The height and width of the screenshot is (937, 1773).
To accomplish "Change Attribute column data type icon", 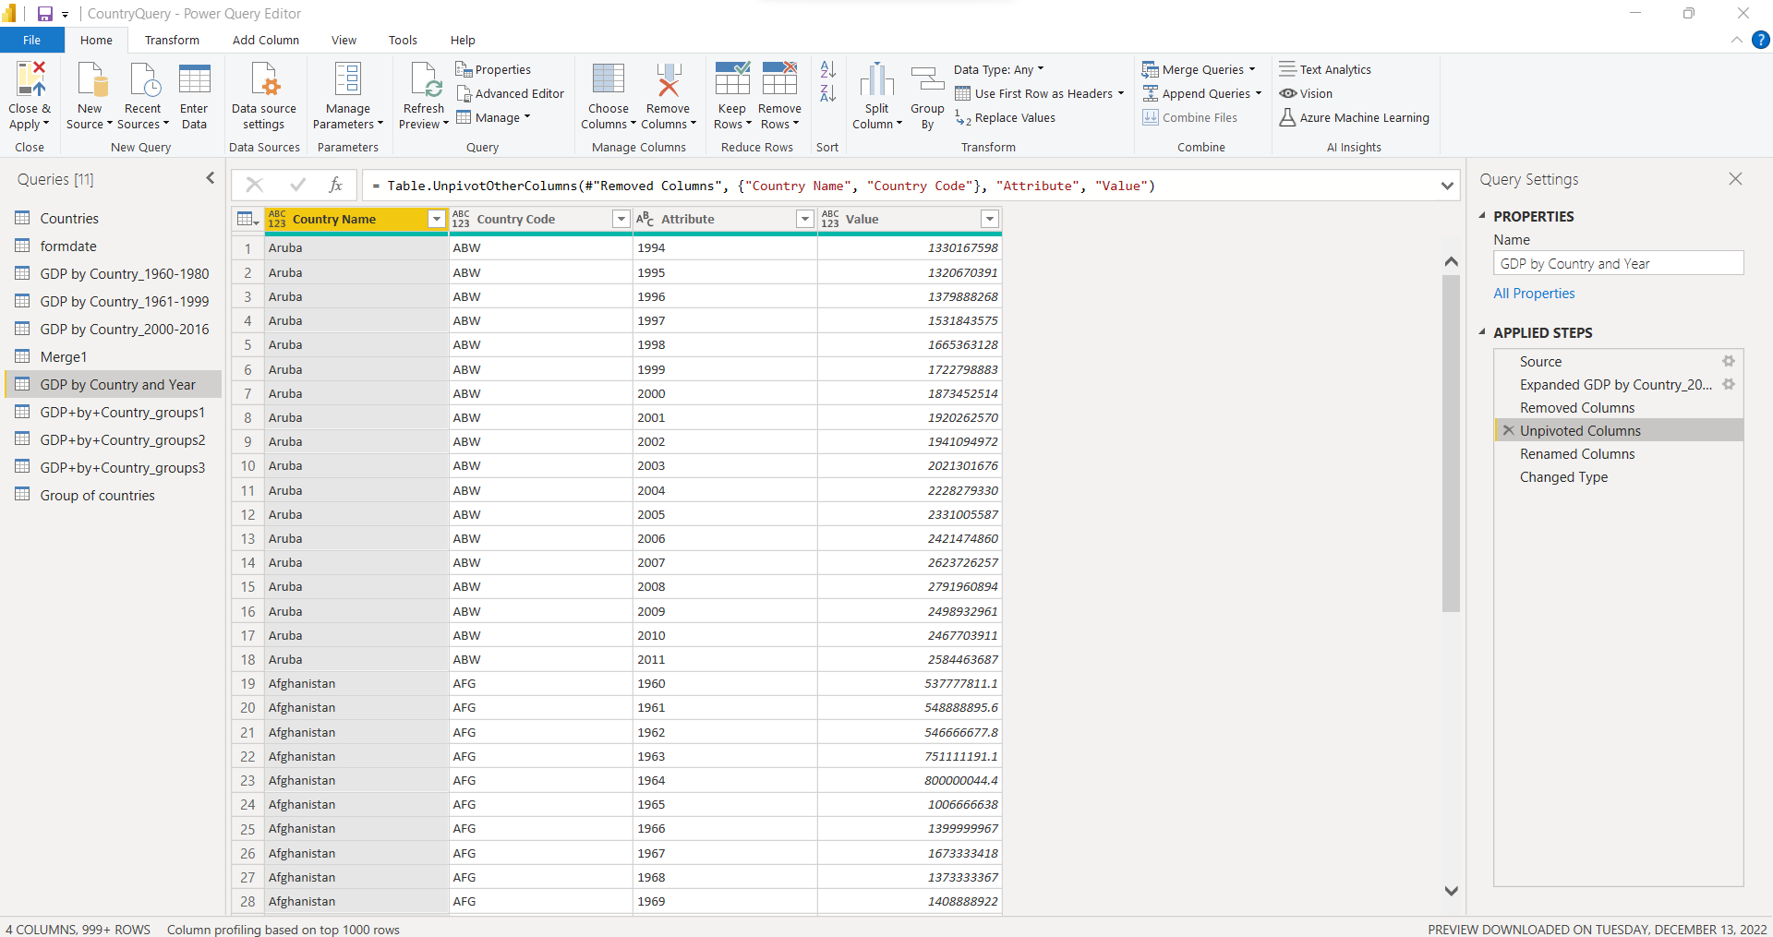I will [x=645, y=219].
